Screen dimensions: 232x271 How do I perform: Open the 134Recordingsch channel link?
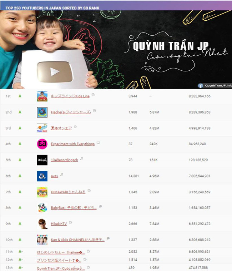click(64, 160)
